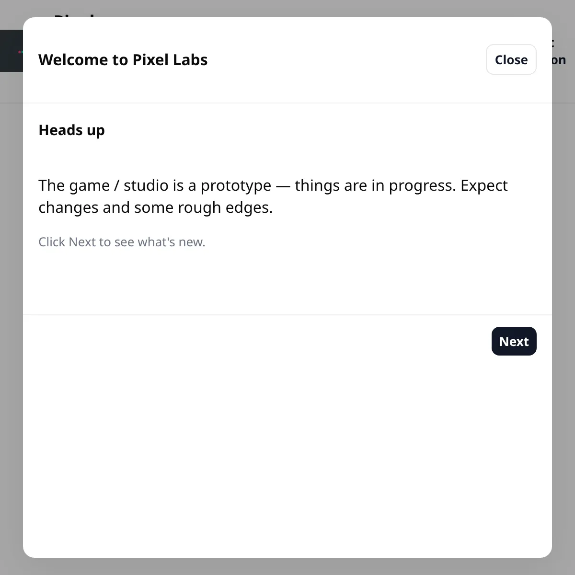Click the cut-off "on" text at right edge
The height and width of the screenshot is (575, 575).
(x=559, y=60)
